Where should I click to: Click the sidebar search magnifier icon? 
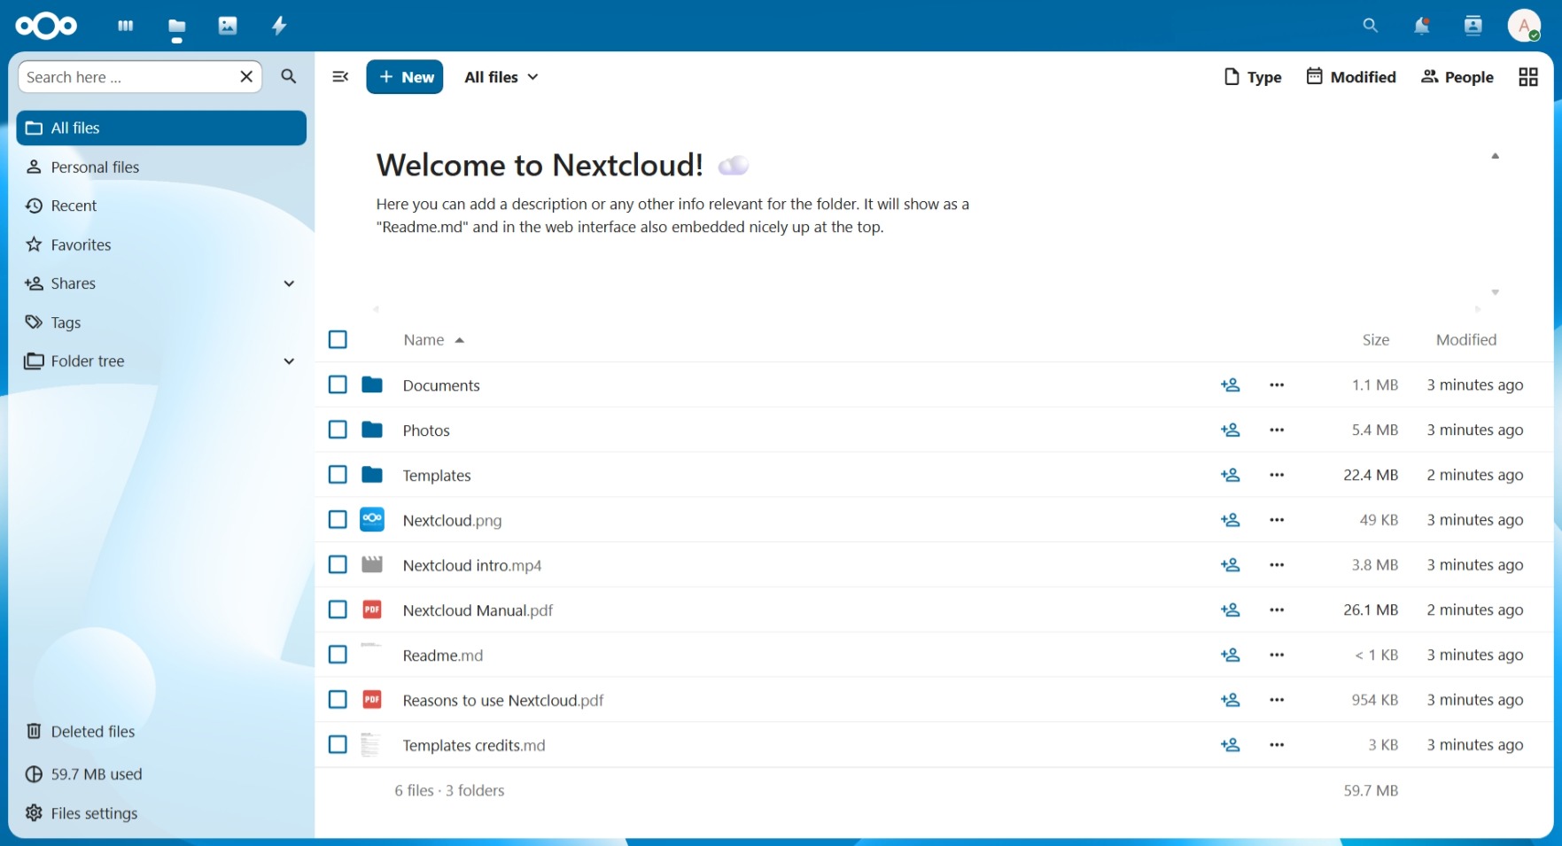coord(289,77)
